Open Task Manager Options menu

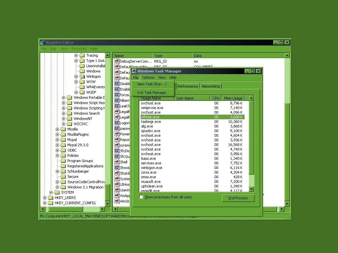148,77
